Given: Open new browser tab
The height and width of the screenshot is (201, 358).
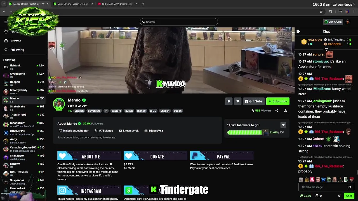Looking at the screenshot, I should pyautogui.click(x=143, y=4).
